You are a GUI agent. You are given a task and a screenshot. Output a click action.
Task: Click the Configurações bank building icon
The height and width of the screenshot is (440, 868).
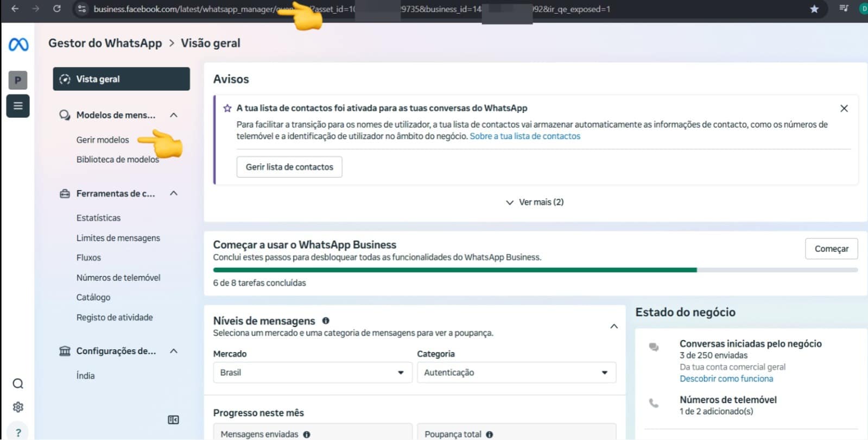click(65, 351)
